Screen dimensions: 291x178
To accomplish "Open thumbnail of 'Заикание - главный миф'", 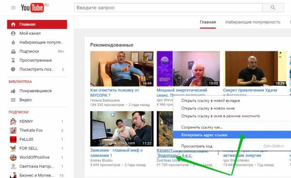I will (x=122, y=129).
